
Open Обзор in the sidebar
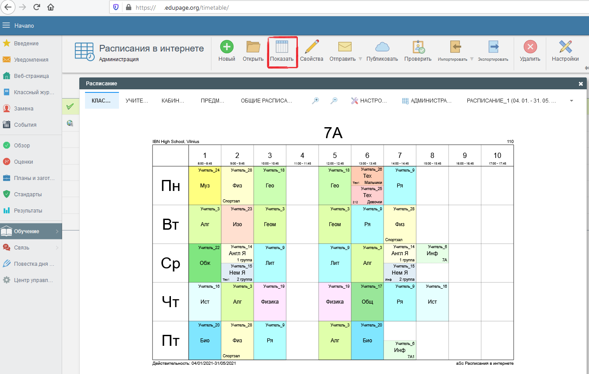click(31, 146)
